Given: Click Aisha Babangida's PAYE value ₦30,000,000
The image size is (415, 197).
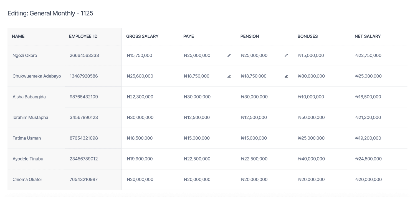Looking at the screenshot, I should coord(197,97).
